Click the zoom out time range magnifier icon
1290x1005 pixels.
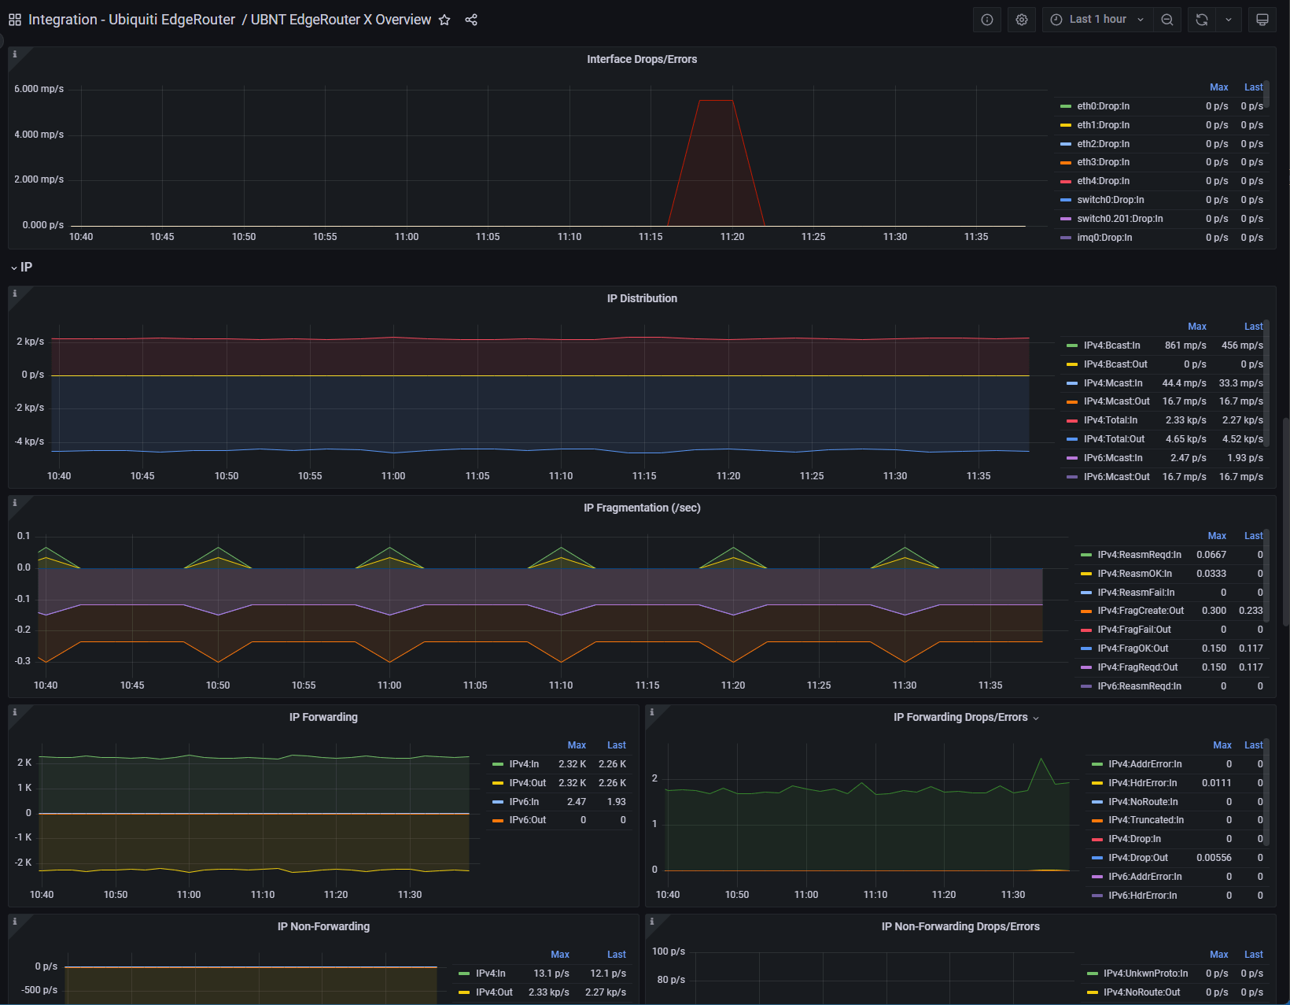point(1167,19)
